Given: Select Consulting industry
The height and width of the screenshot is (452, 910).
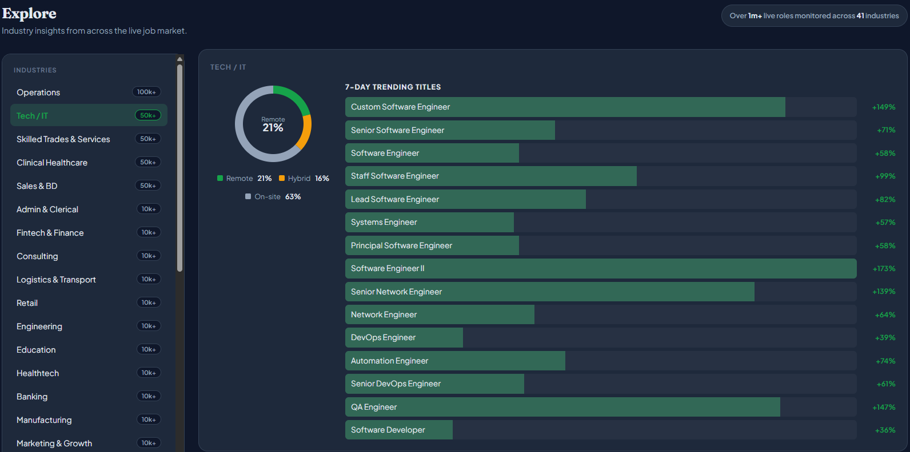Looking at the screenshot, I should [x=89, y=256].
